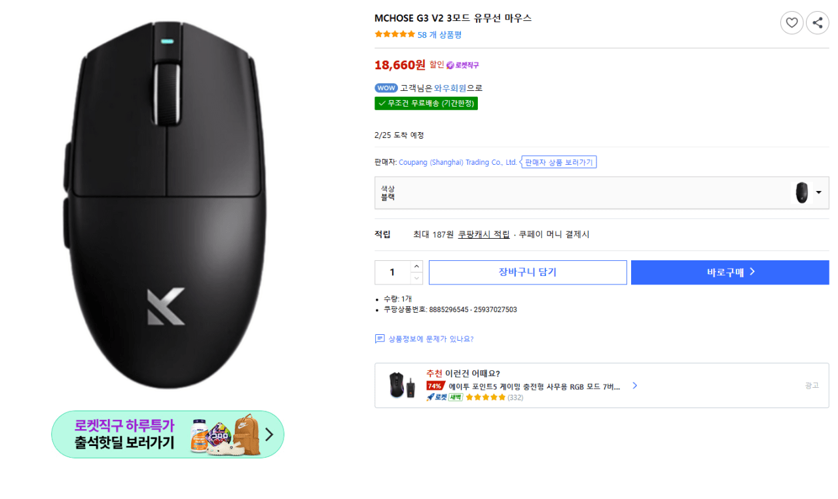Open the 58 개 상품평 reviews link
This screenshot has height=499, width=838.
pyautogui.click(x=439, y=35)
